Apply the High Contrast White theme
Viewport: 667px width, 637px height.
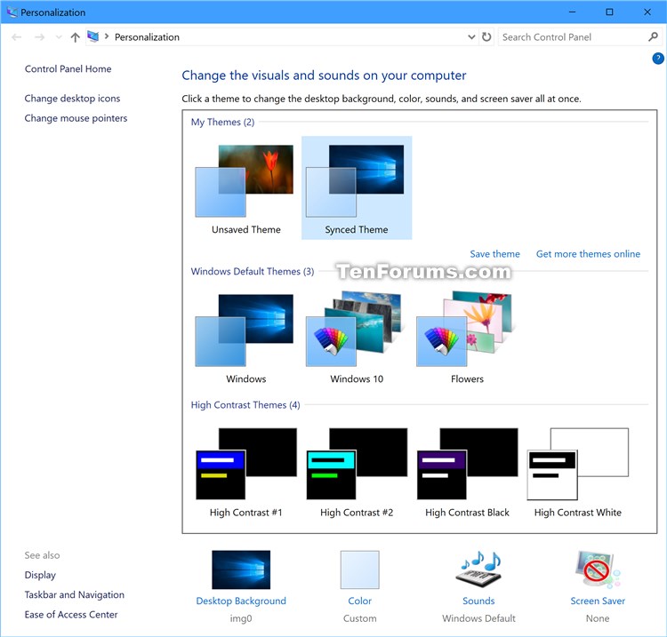pos(578,472)
